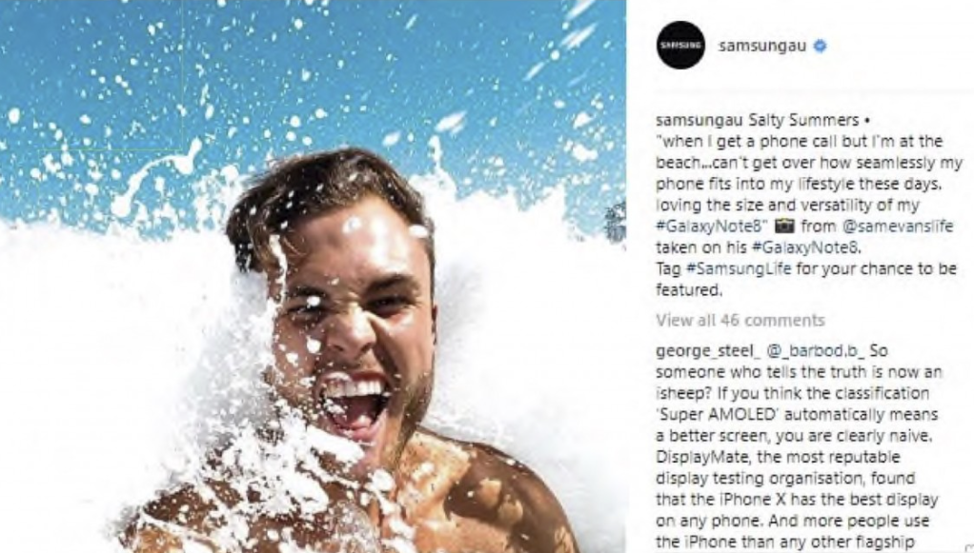Open the #SamsungLife hashtag
Screen dimensions: 974x553
coord(739,268)
